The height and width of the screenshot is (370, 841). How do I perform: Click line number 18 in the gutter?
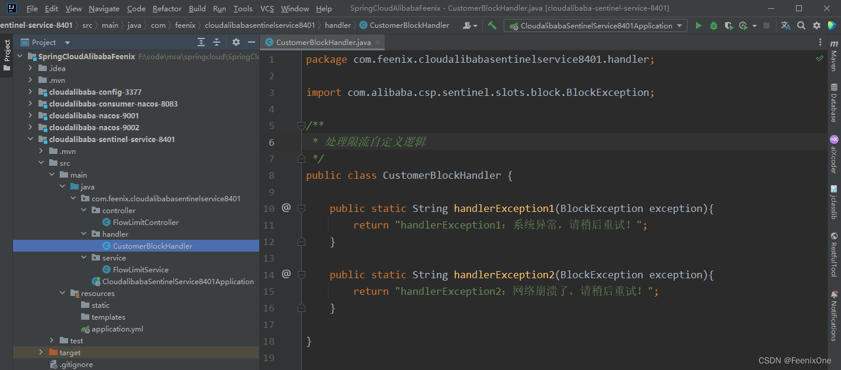pyautogui.click(x=269, y=341)
